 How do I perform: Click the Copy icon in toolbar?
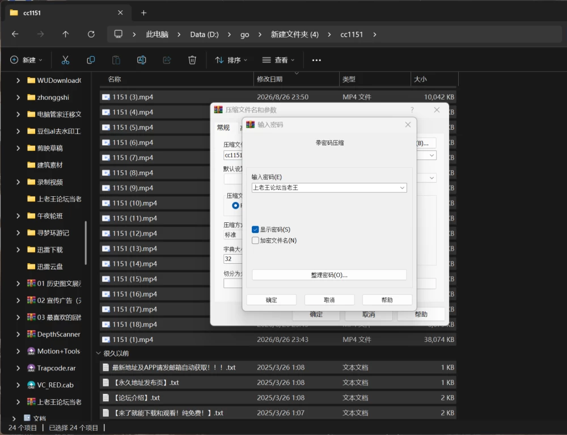click(91, 60)
